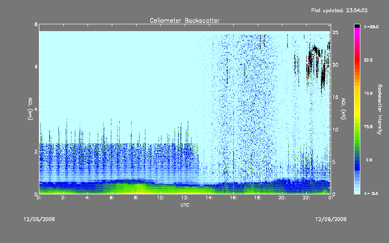Image resolution: width=389 pixels, height=243 pixels.
Task: Click the "2" tick on the km axis
Action: [x=36, y=152]
